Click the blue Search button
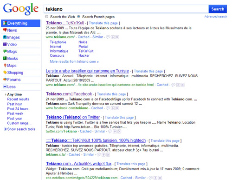The image size is (232, 180). pyautogui.click(x=218, y=9)
